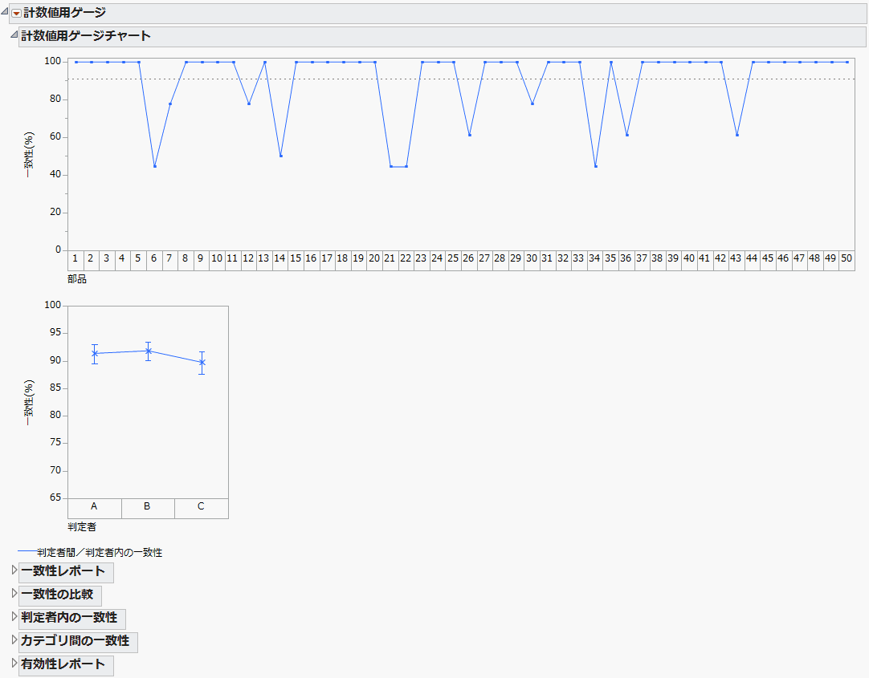Collapse the 計数値用ゲージチャート section
This screenshot has width=869, height=678.
[14, 35]
